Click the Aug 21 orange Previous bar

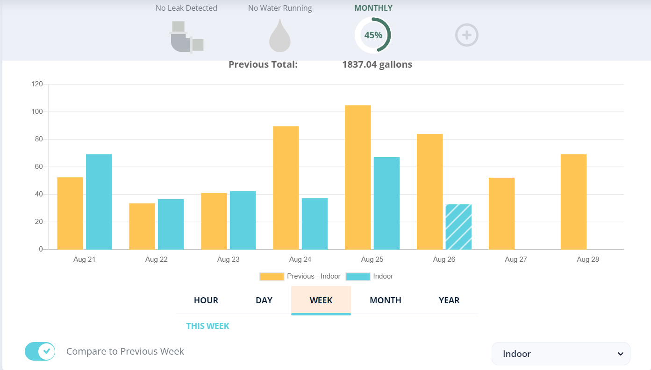point(70,213)
